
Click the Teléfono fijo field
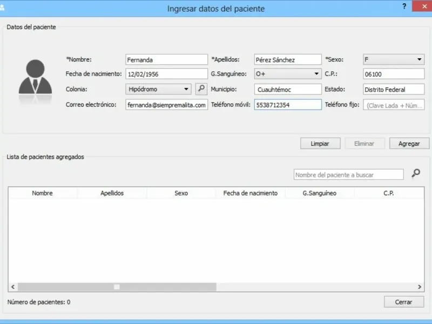394,105
